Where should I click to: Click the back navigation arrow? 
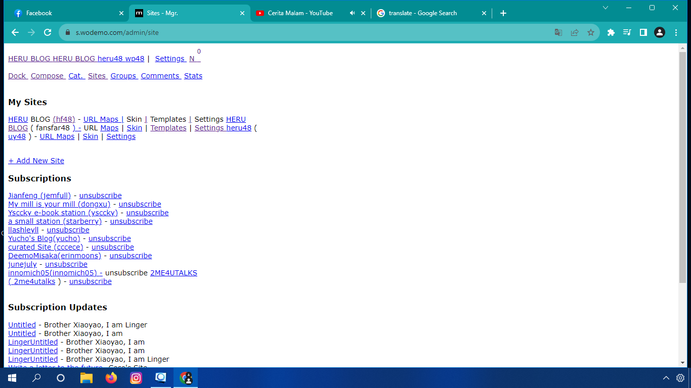[x=15, y=32]
